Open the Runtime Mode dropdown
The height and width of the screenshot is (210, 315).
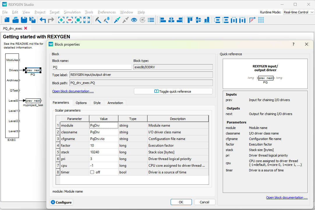click(298, 12)
